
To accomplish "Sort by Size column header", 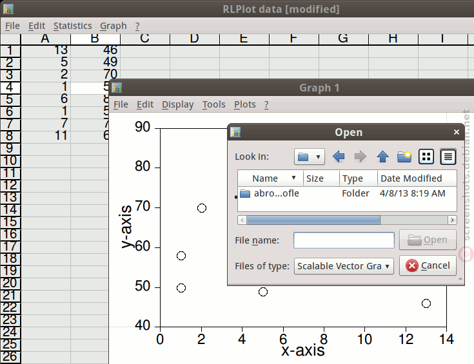I will (321, 178).
